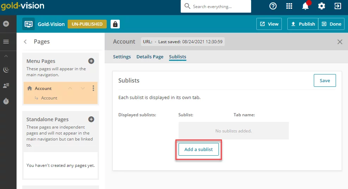
Task: Click the UN-PUBLISHED status badge
Action: click(87, 24)
